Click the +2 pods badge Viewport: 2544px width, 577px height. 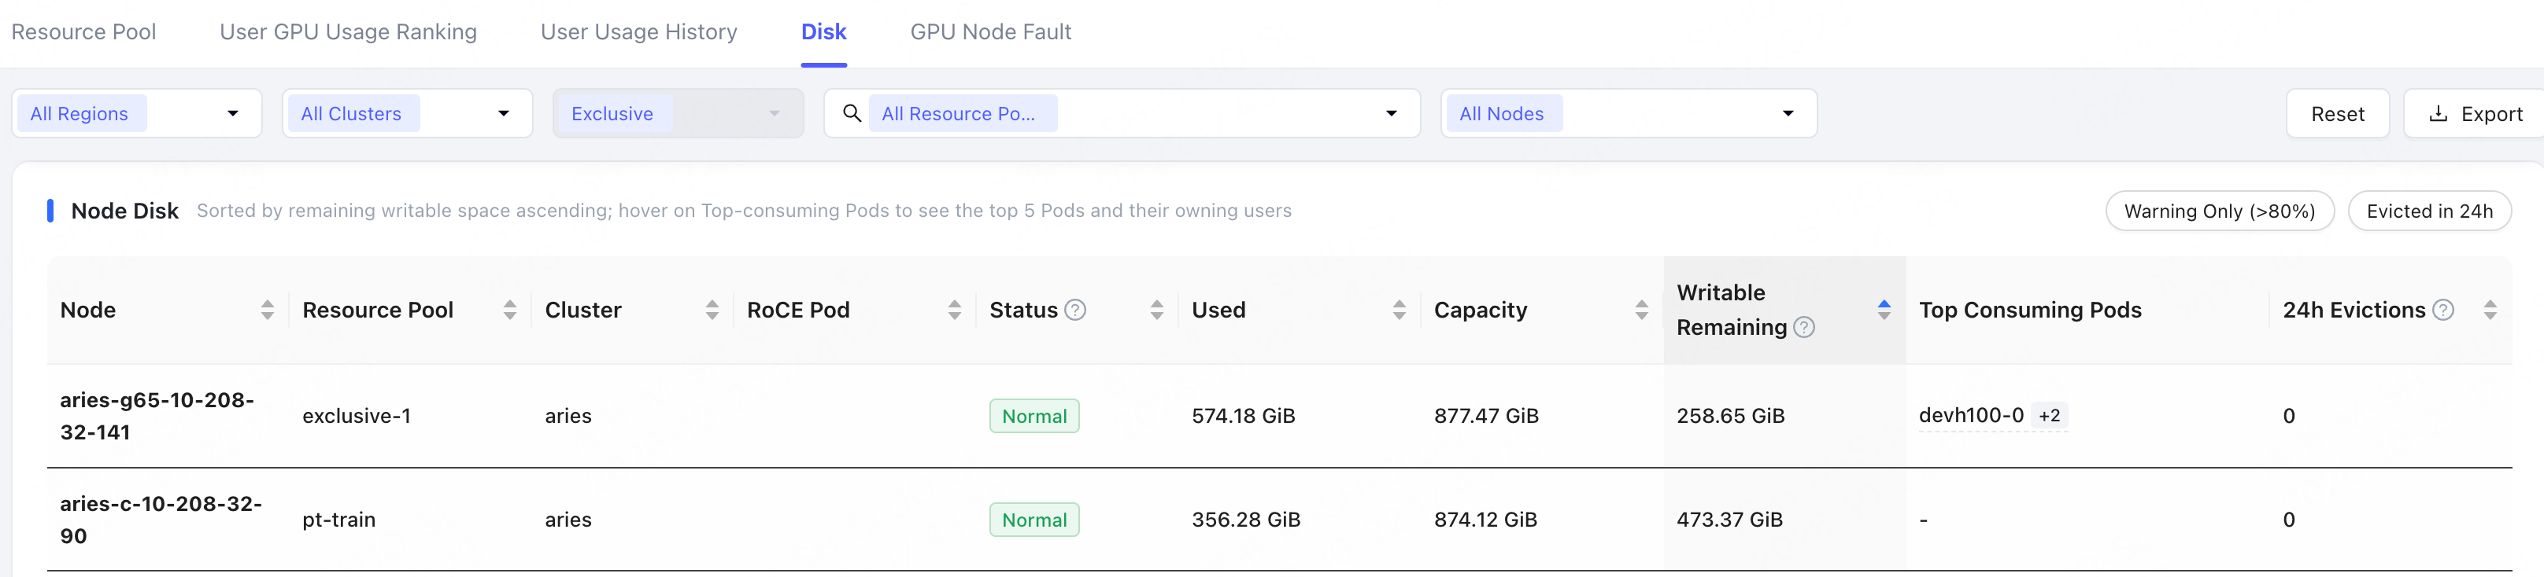(x=2049, y=415)
